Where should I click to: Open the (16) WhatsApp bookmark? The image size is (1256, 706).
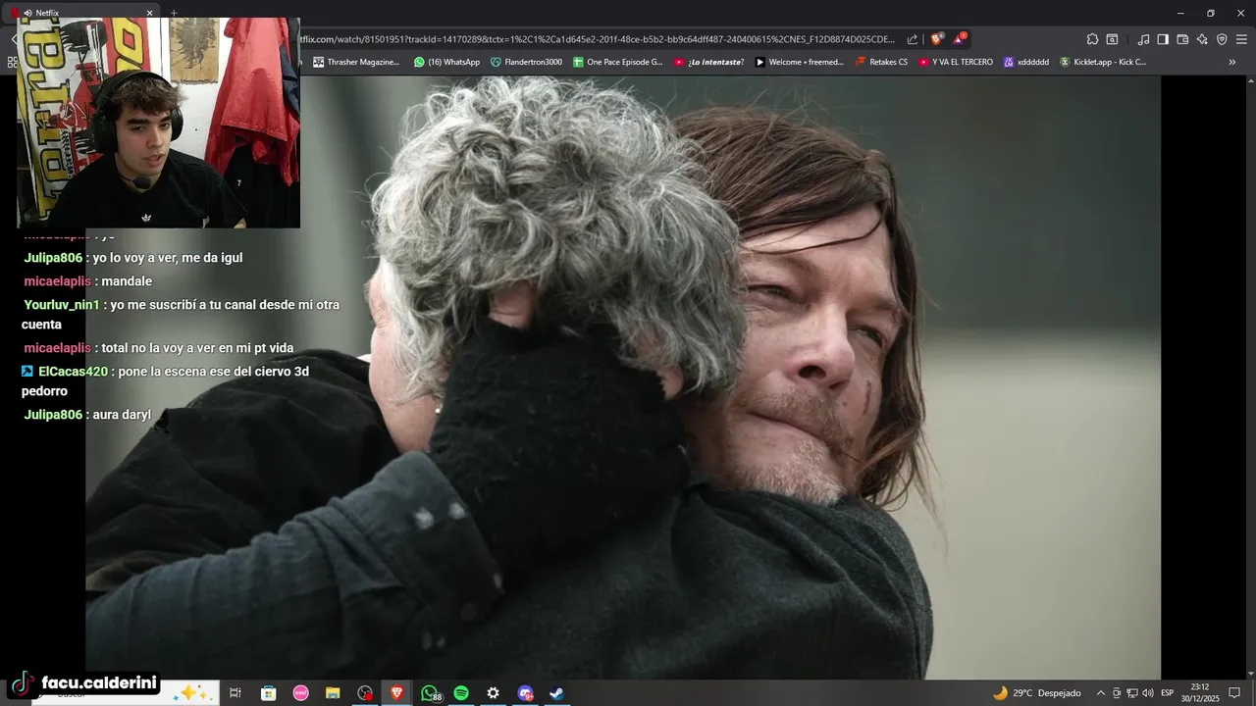(446, 62)
